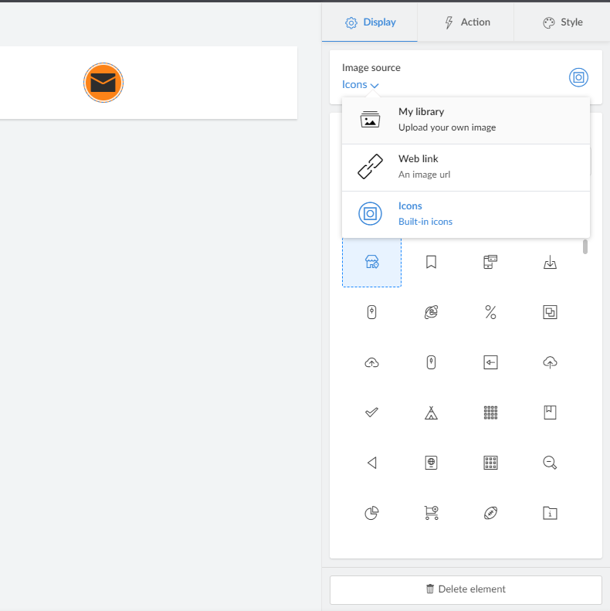Viewport: 610px width, 611px height.
Task: Pick the mobile card payment icon
Action: pyautogui.click(x=490, y=263)
